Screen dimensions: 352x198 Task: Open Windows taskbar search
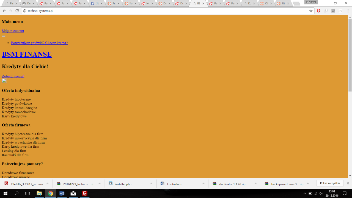pos(16,193)
